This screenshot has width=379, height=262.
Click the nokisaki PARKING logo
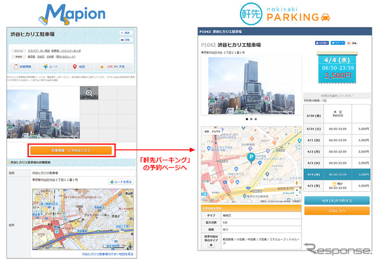(285, 14)
